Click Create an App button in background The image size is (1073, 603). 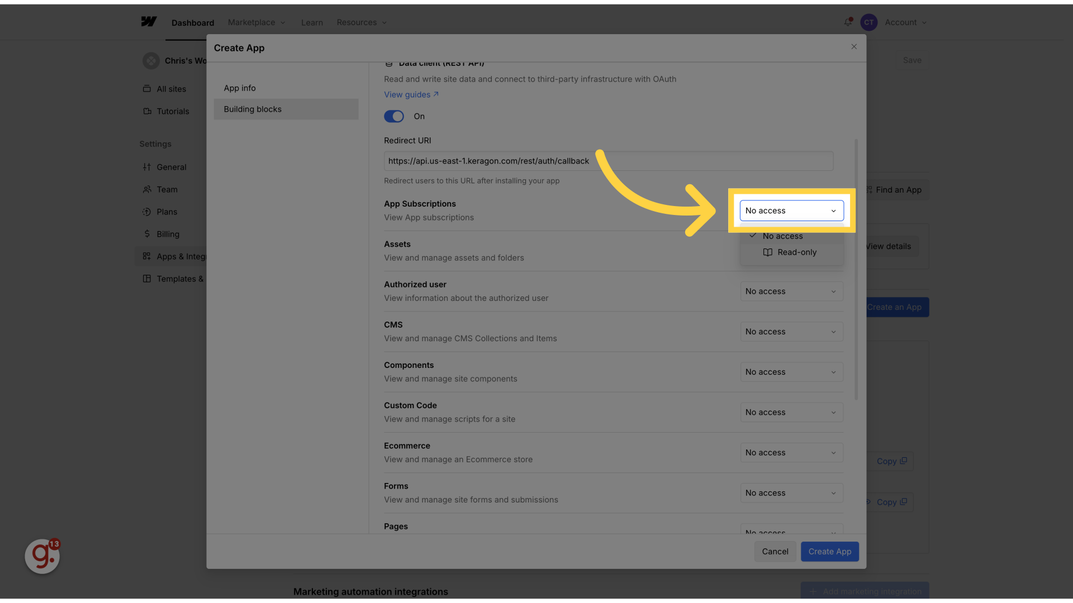point(898,307)
